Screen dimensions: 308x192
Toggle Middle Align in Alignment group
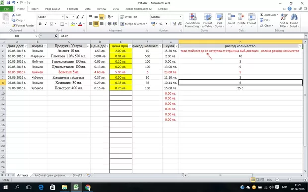tap(96, 17)
